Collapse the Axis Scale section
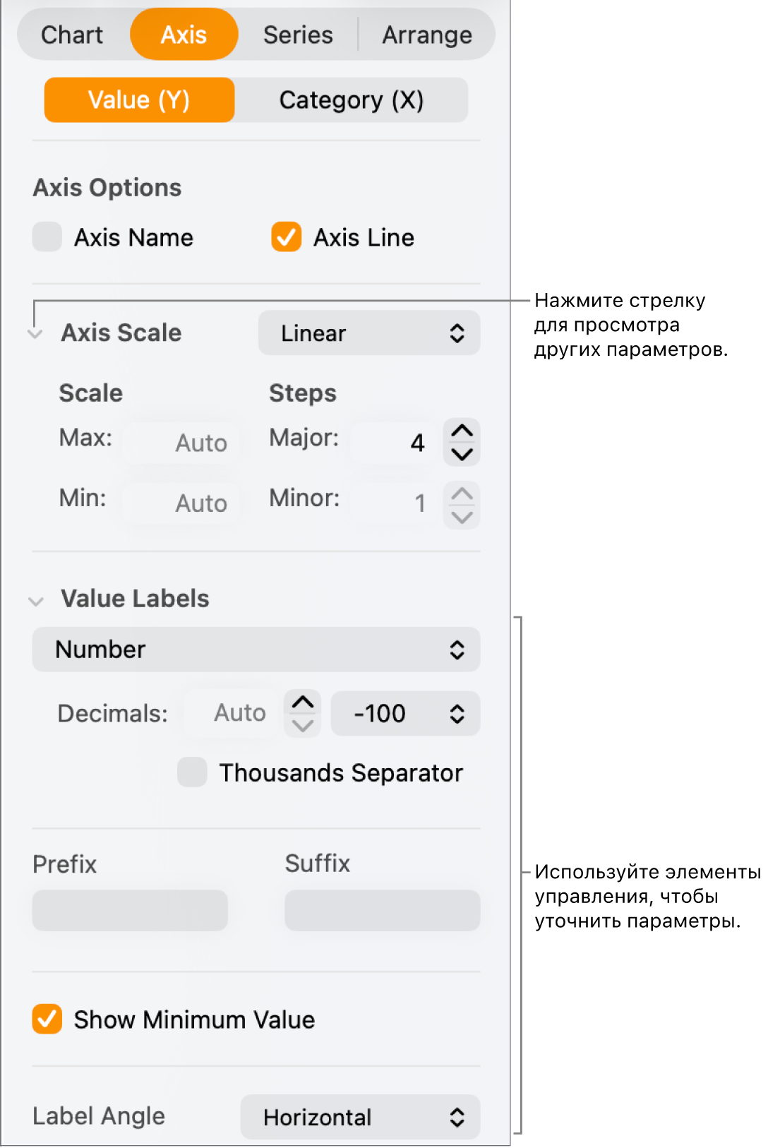780x1148 pixels. tap(35, 333)
